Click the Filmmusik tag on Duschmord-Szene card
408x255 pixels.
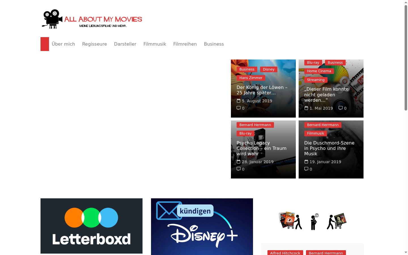(316, 133)
